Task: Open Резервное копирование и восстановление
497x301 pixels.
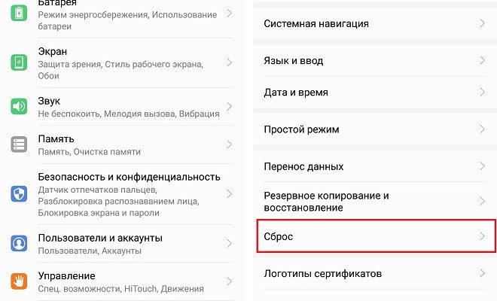Action: click(326, 201)
